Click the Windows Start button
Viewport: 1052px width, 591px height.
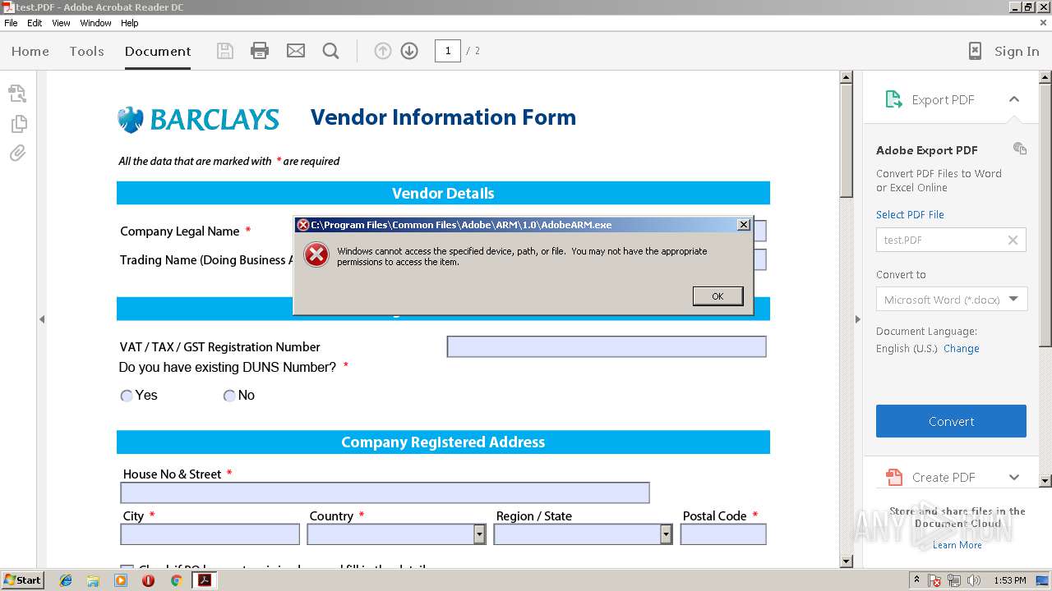[23, 580]
